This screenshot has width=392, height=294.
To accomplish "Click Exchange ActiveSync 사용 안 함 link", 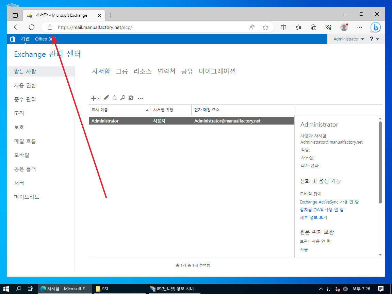I will [329, 202].
